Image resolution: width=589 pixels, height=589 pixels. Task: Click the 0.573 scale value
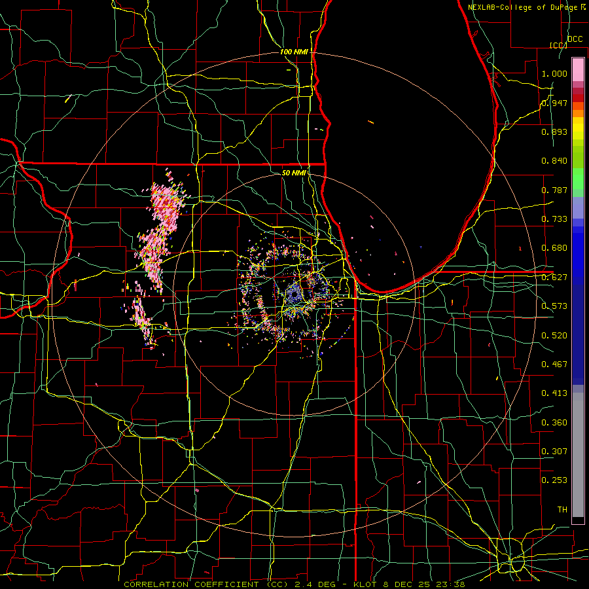click(554, 306)
